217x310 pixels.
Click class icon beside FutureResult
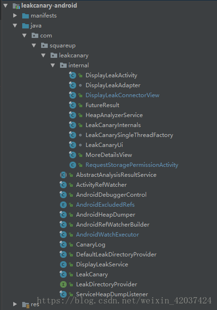(x=73, y=105)
